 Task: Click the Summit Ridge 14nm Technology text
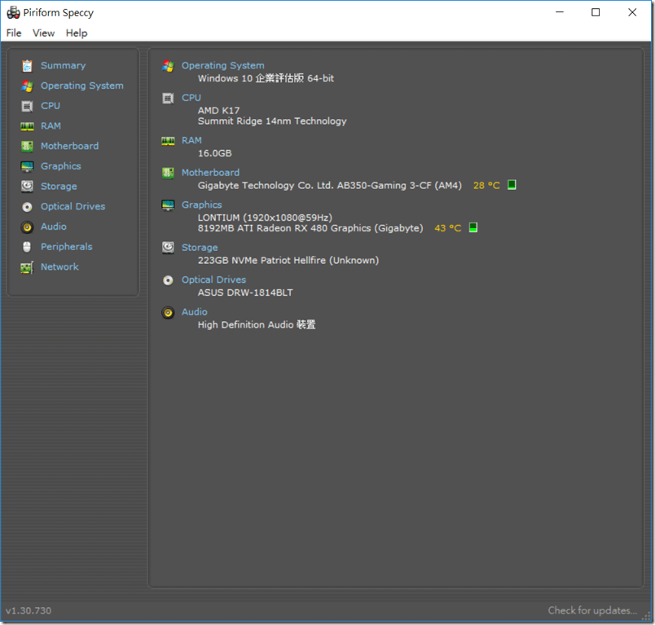pyautogui.click(x=272, y=121)
